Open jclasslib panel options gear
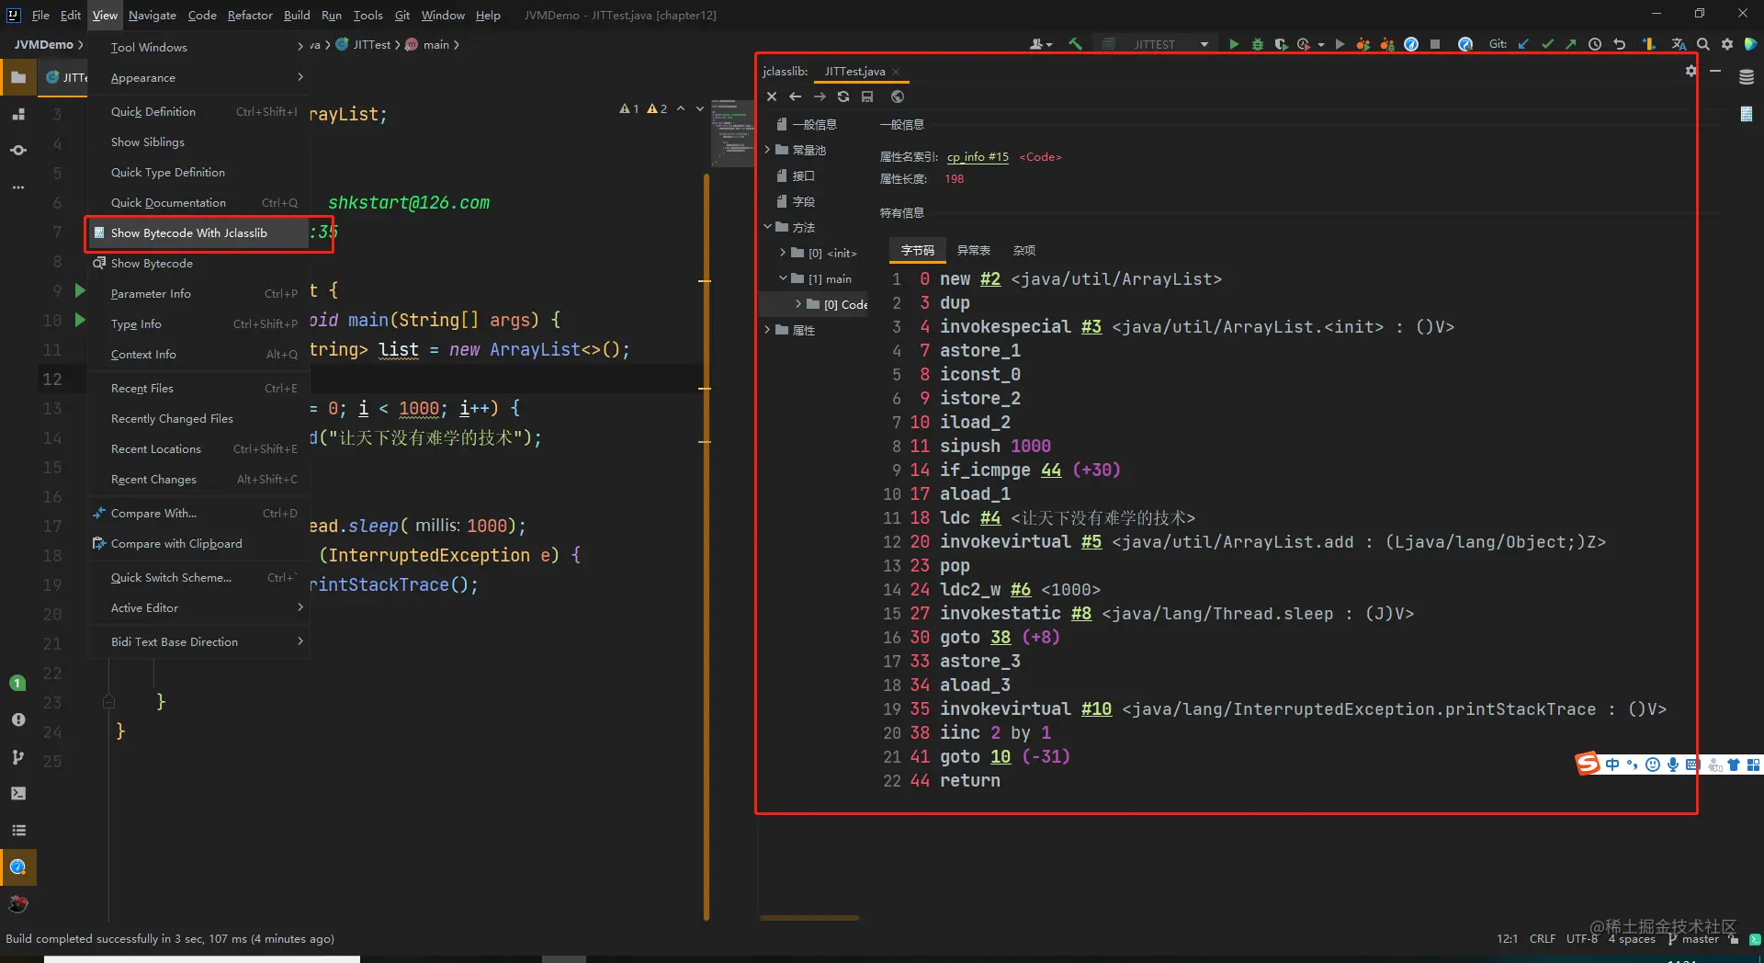Viewport: 1764px width, 963px height. [x=1690, y=71]
